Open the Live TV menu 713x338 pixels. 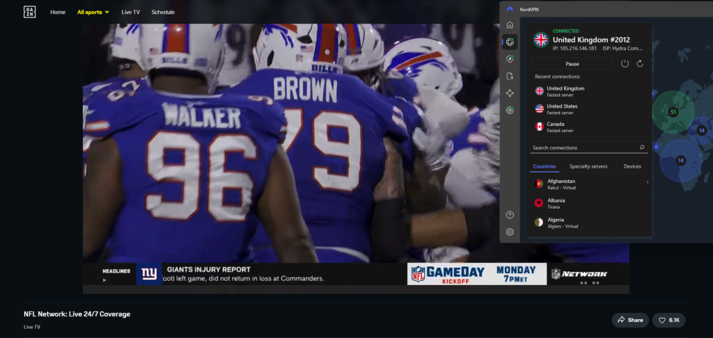click(x=130, y=13)
